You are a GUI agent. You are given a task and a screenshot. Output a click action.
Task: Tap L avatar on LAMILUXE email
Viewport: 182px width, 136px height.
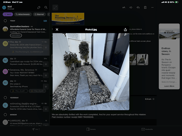point(5,122)
